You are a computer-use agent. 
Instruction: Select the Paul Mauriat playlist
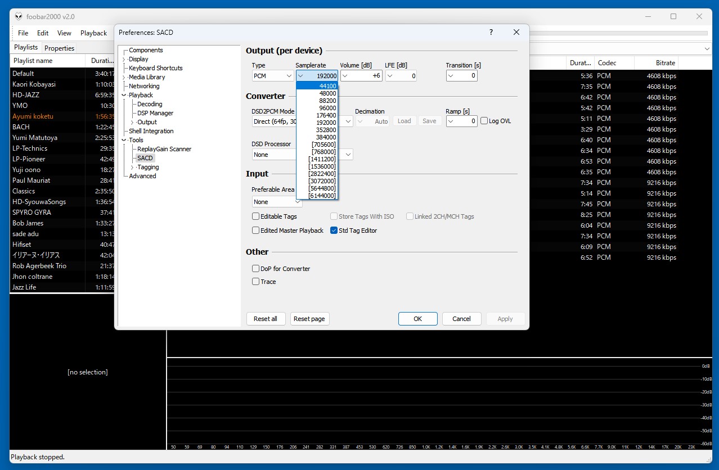pyautogui.click(x=62, y=180)
